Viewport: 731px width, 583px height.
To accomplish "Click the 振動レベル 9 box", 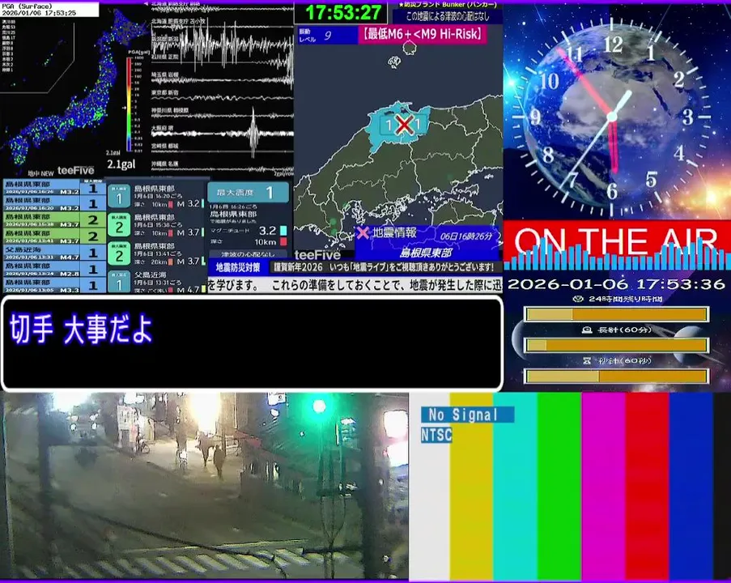I will [x=327, y=36].
